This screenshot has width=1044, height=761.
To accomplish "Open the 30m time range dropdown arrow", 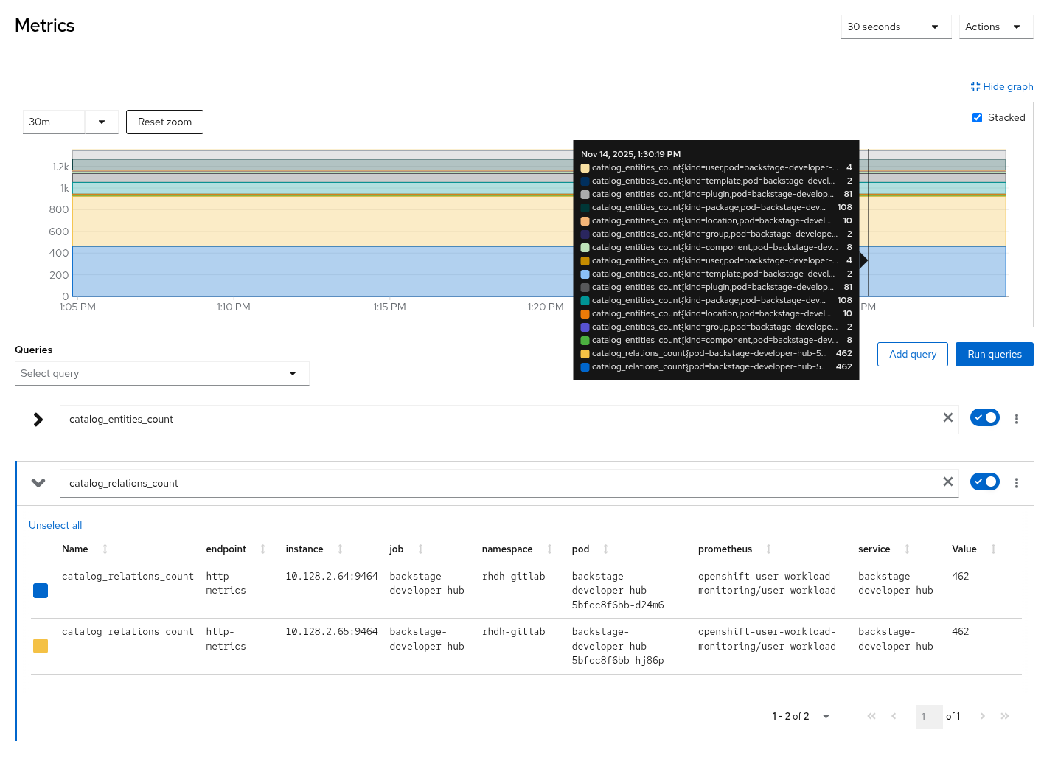I will [x=102, y=122].
